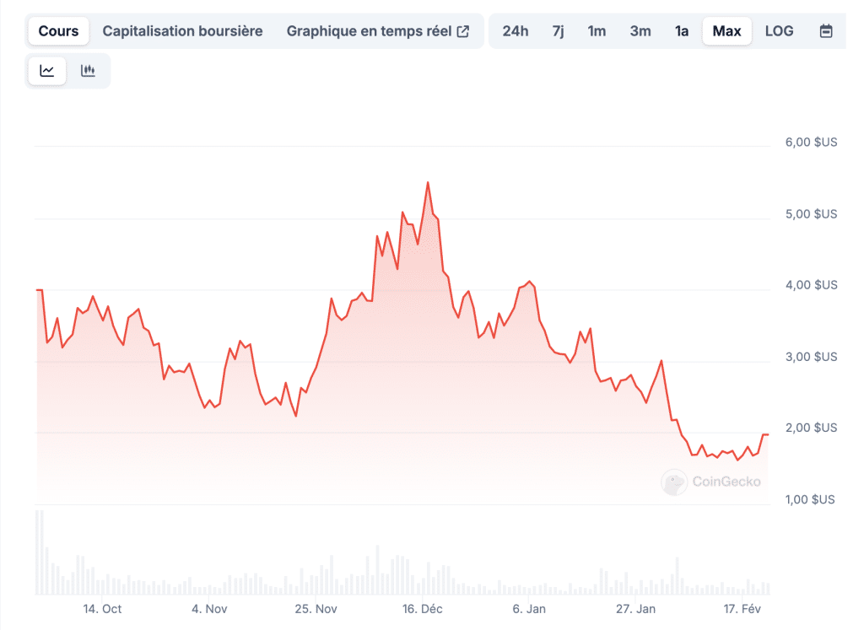Switch to line chart view icon
864x630 pixels.
47,71
